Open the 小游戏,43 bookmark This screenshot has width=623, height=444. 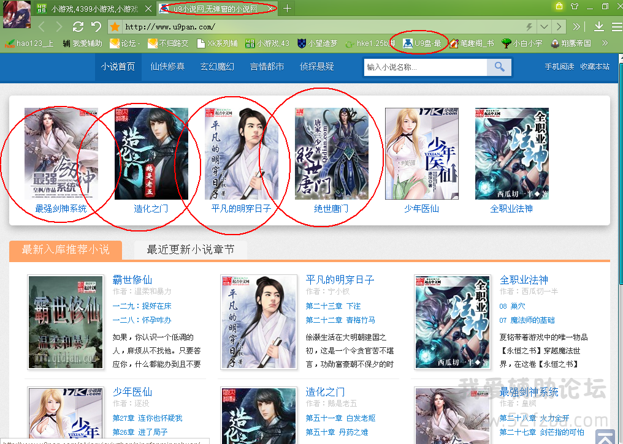[x=267, y=43]
